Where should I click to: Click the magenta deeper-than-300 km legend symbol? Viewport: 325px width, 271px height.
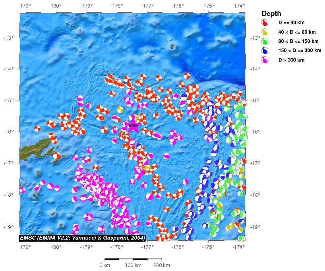tap(265, 60)
